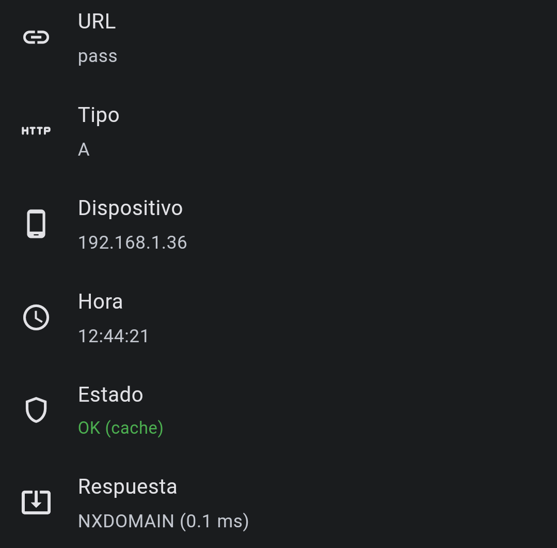Click the record type value 'A'
The height and width of the screenshot is (548, 557).
pos(84,150)
